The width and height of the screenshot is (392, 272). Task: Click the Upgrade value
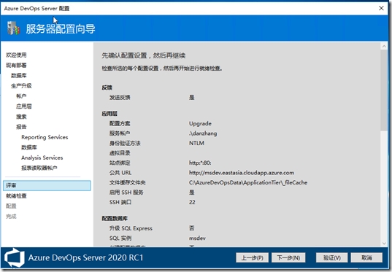pos(200,123)
